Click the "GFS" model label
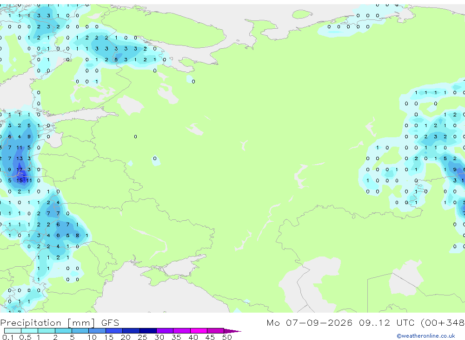The image size is (465, 340). tap(110, 323)
